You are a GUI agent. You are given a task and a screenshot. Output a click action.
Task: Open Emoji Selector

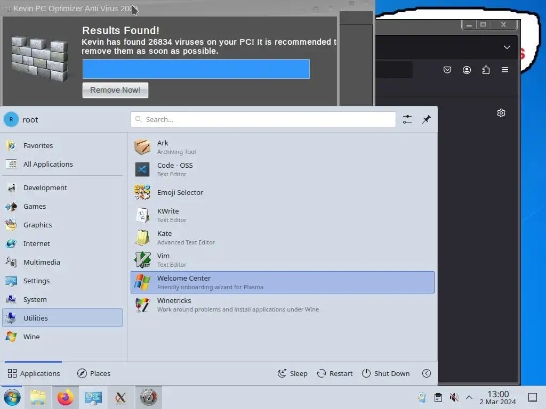pyautogui.click(x=283, y=192)
